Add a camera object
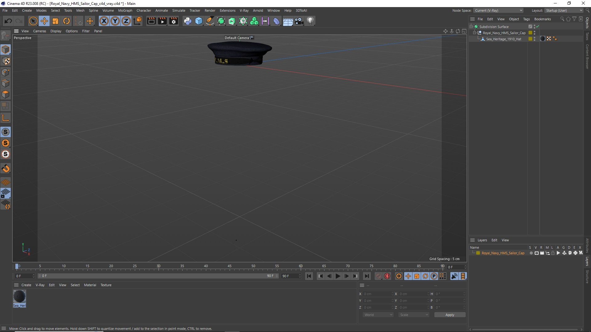The image size is (591, 332). [299, 21]
